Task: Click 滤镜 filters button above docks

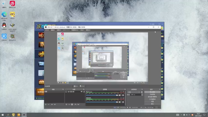Action: (82, 86)
